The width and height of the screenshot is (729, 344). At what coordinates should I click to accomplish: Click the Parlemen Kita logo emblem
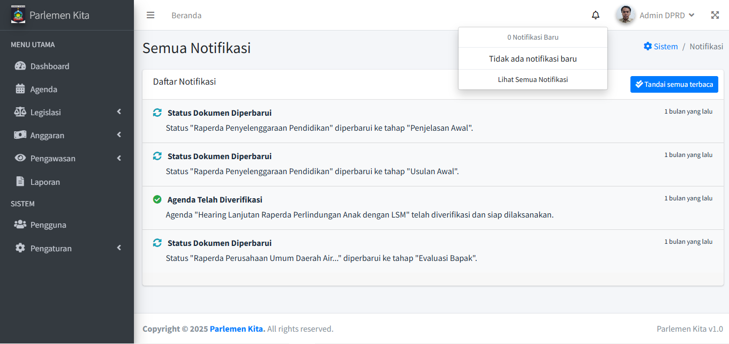pyautogui.click(x=18, y=14)
